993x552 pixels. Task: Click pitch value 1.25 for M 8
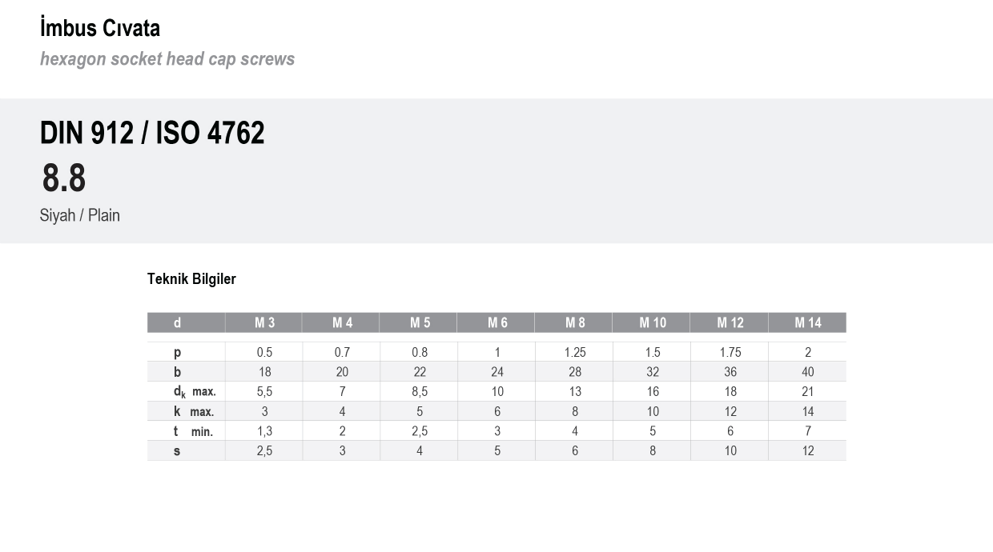(x=575, y=352)
